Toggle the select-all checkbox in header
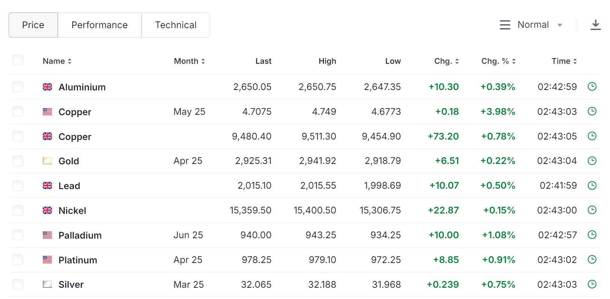610x299 pixels. pos(18,60)
